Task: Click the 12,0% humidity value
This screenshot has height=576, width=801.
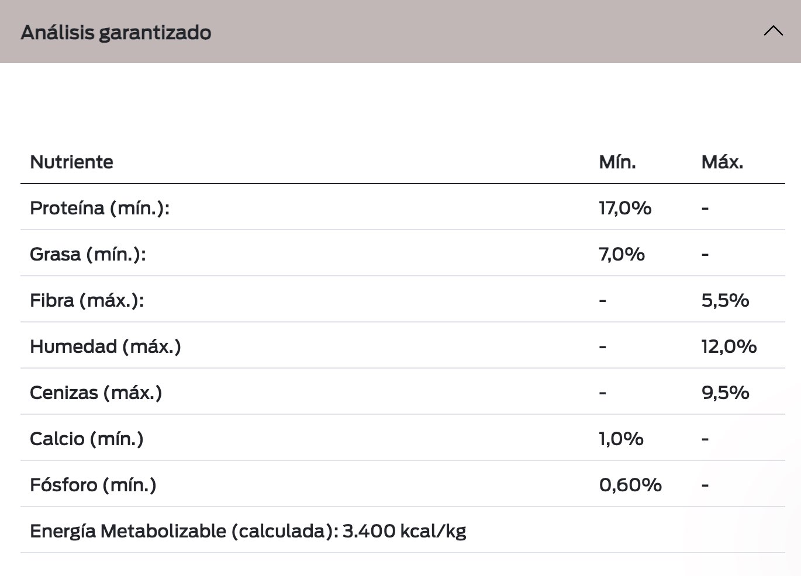Action: [729, 346]
